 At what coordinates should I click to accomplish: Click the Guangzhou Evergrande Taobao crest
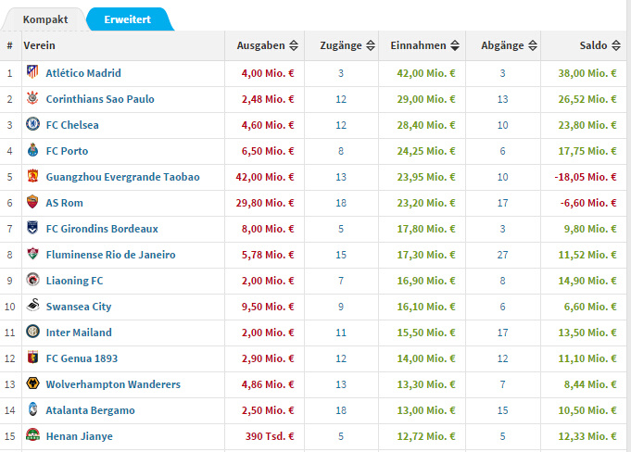tap(32, 176)
